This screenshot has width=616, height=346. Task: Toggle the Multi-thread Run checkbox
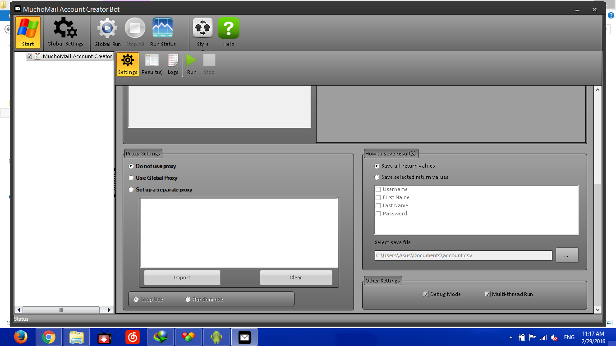pos(487,294)
